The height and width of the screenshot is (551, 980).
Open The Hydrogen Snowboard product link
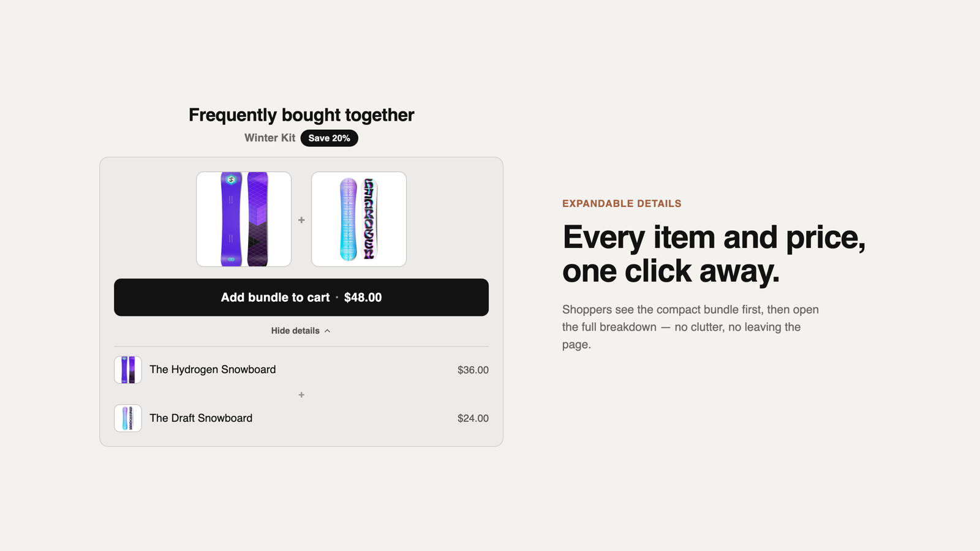(213, 370)
